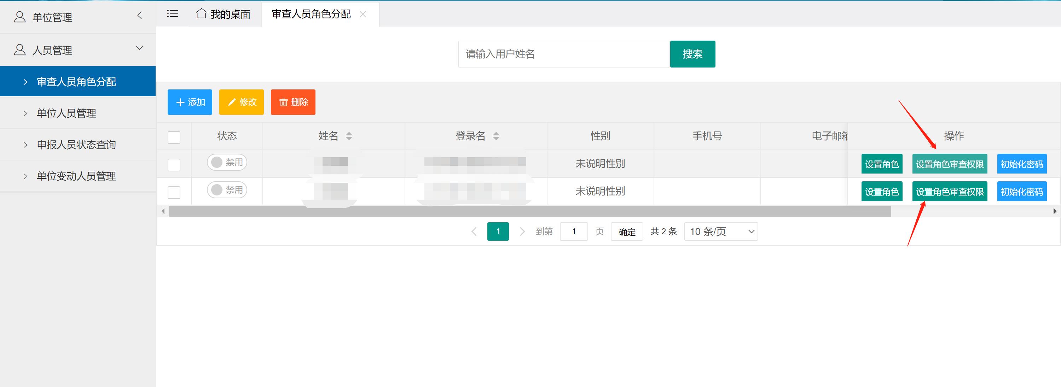This screenshot has height=387, width=1061.
Task: Click the pencil icon on the 修改 button
Action: point(232,102)
